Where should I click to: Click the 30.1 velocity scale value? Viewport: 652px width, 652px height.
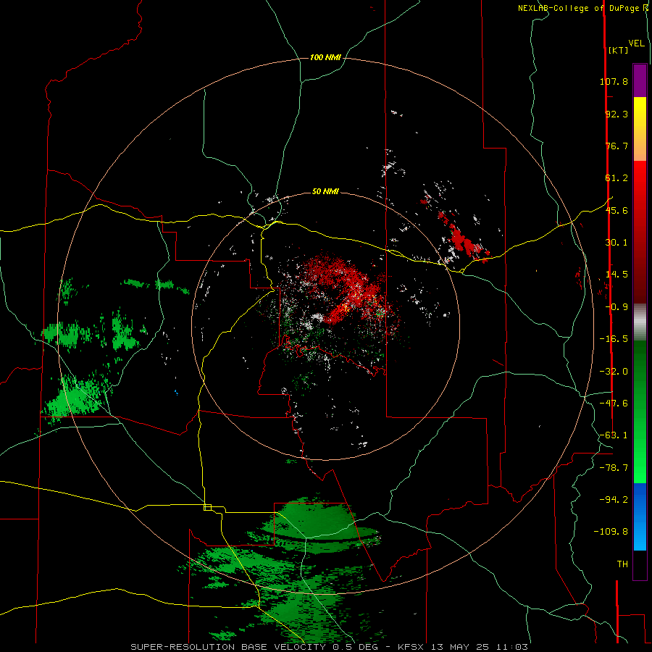[617, 243]
